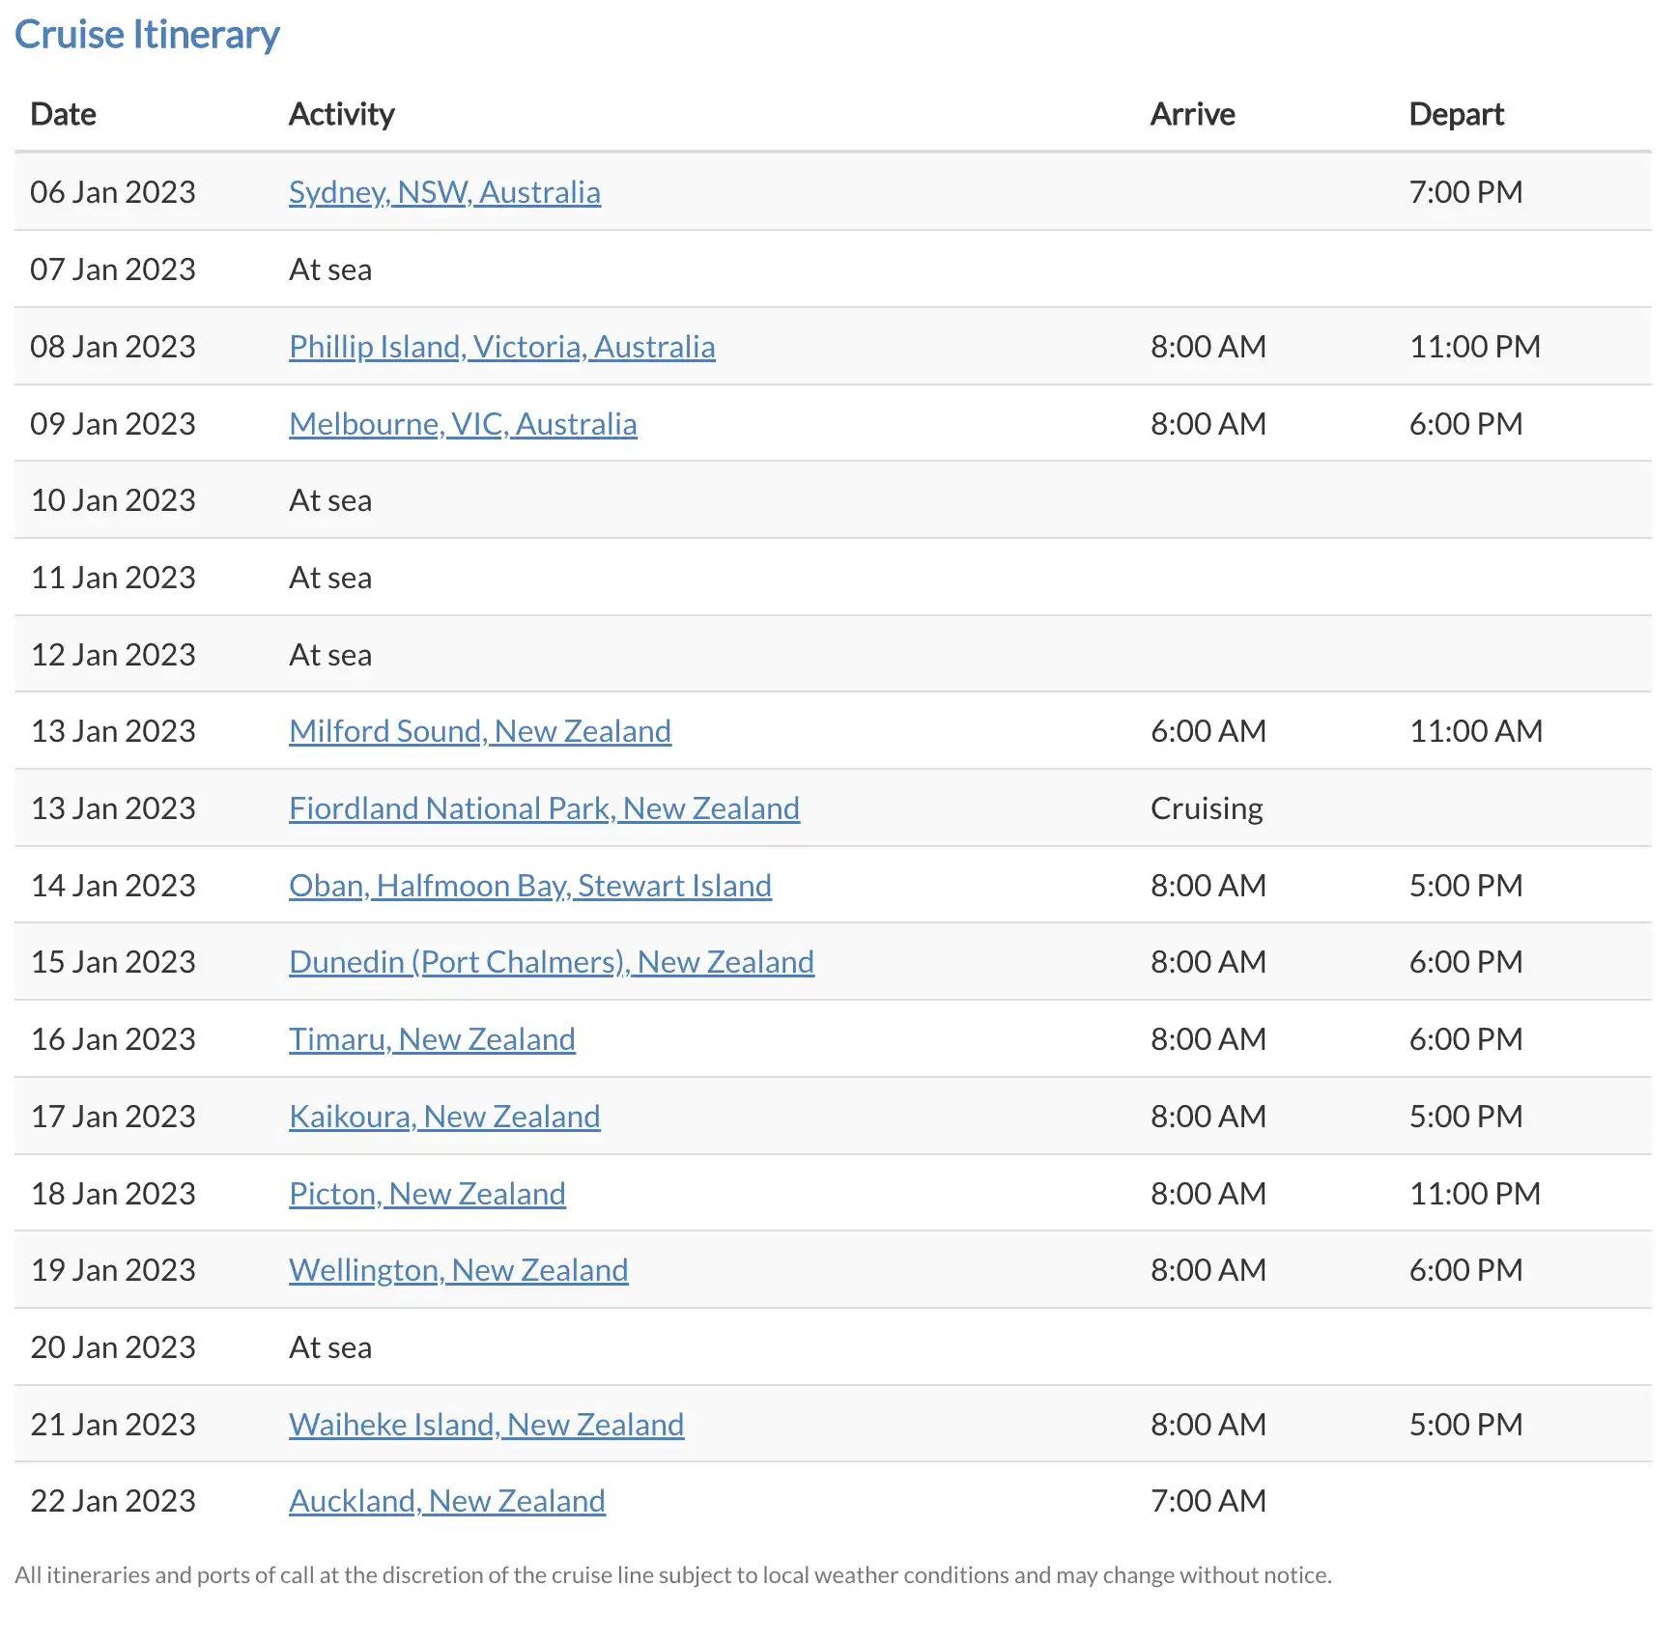This screenshot has height=1642, width=1677.
Task: Click the Picton, New Zealand link
Action: (x=427, y=1194)
